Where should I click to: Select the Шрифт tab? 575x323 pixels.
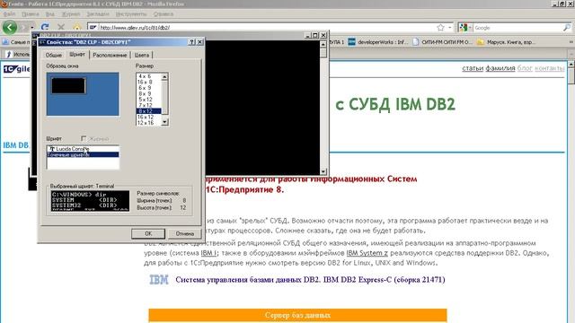77,54
